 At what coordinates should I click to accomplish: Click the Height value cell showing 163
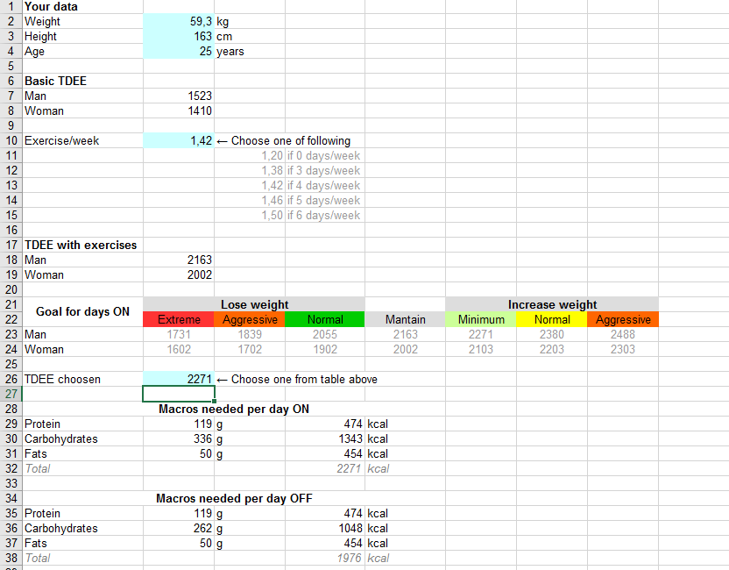coord(179,36)
